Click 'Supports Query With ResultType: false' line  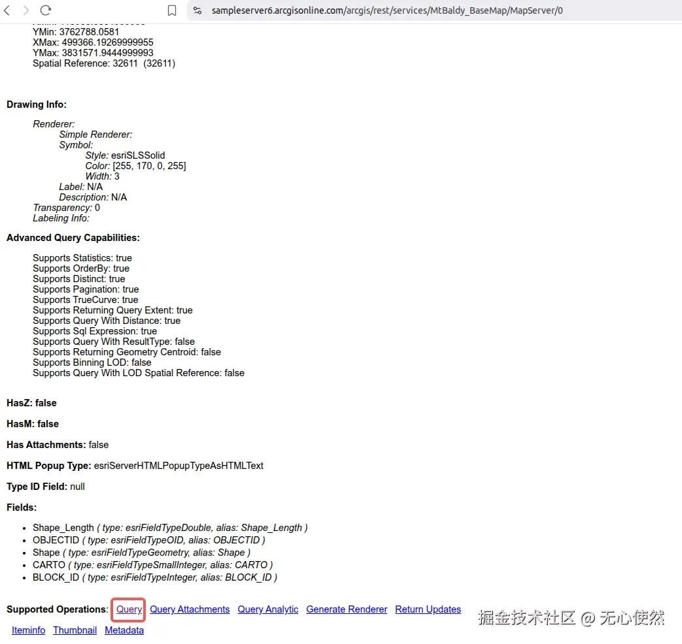[114, 342]
